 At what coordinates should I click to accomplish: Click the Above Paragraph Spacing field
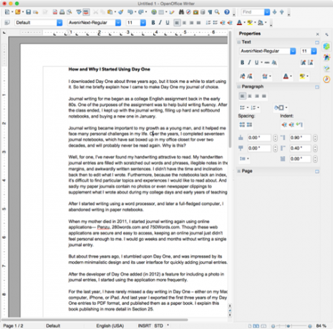click(x=259, y=138)
